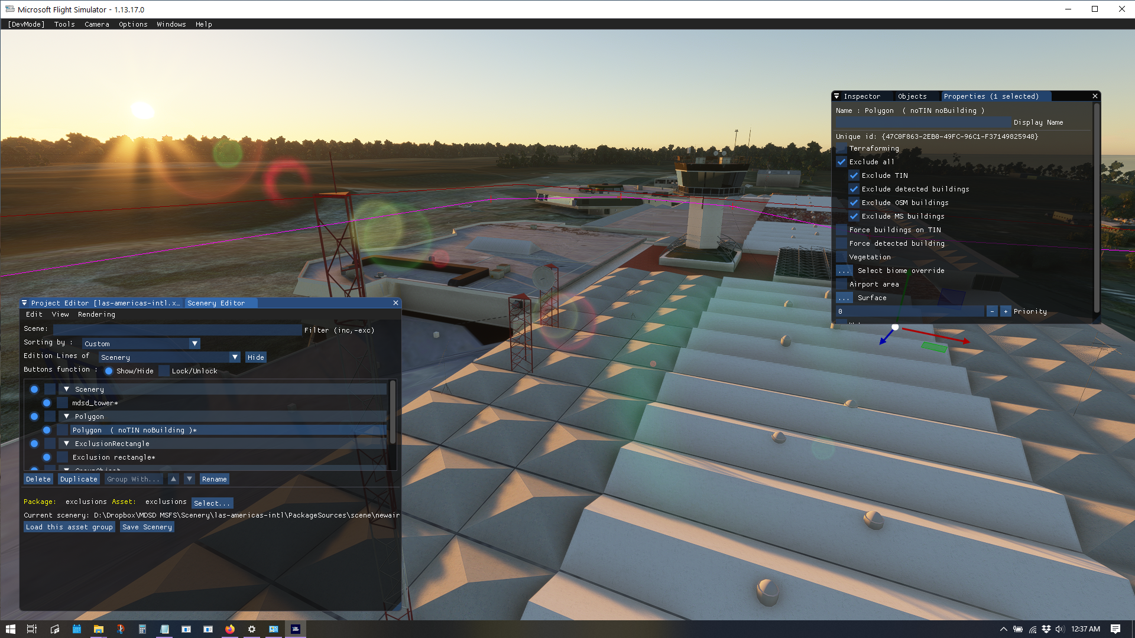Switch to the Project Editor tab

105,303
